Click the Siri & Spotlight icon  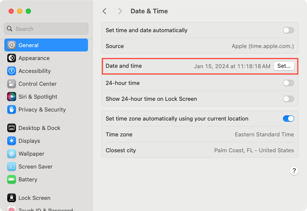12,96
